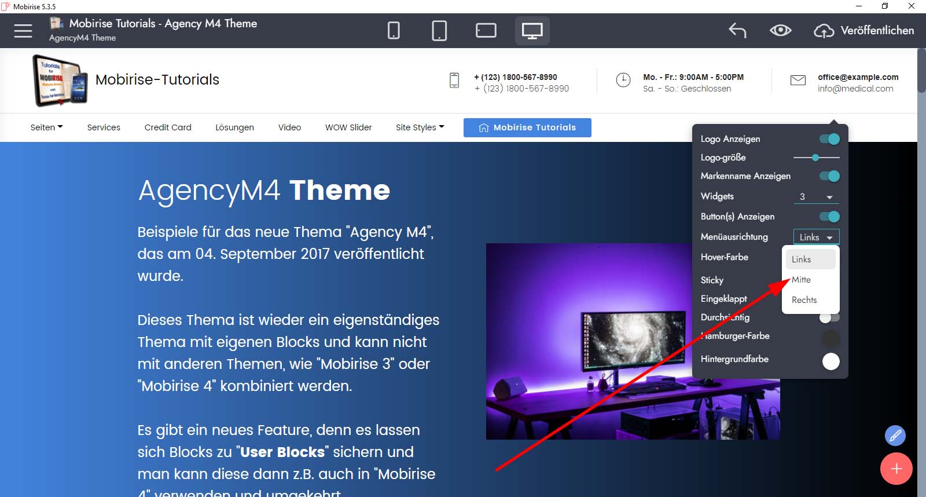Choose Mitte in the alignment list
The image size is (926, 497).
pyautogui.click(x=810, y=280)
